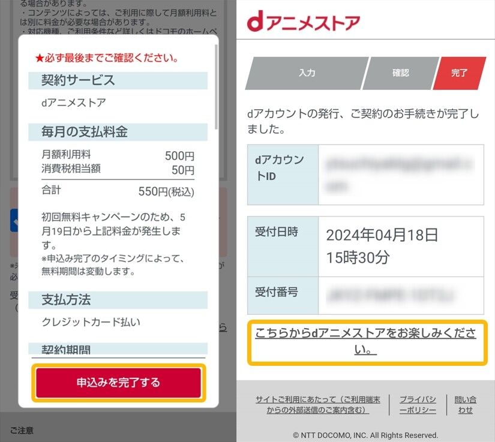This screenshot has width=495, height=442.
Task: Click the クレジットカード払い text
Action: click(x=91, y=322)
